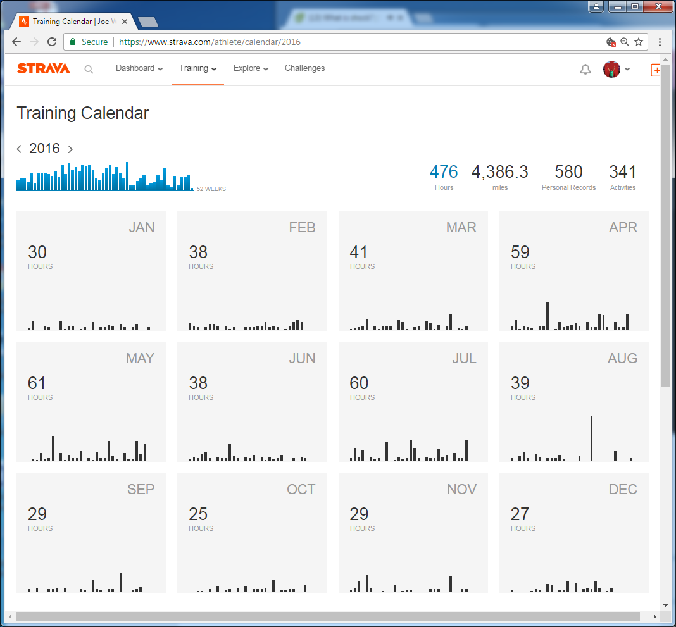Go to previous year from 2016
The height and width of the screenshot is (627, 676).
click(19, 149)
